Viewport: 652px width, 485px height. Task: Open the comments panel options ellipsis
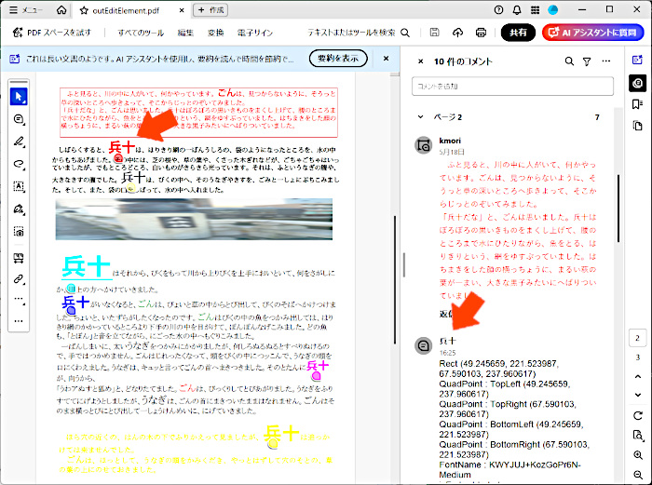(606, 61)
